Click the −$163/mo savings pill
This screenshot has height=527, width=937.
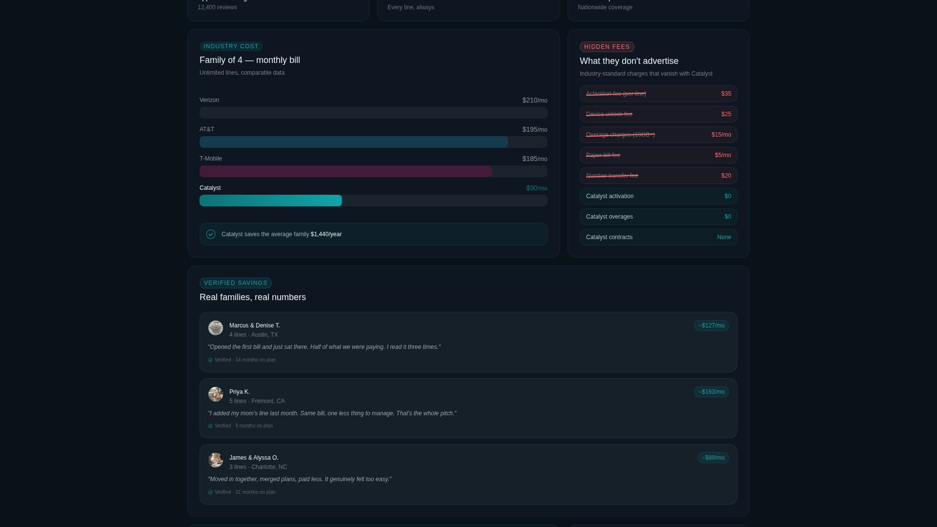[x=711, y=392]
